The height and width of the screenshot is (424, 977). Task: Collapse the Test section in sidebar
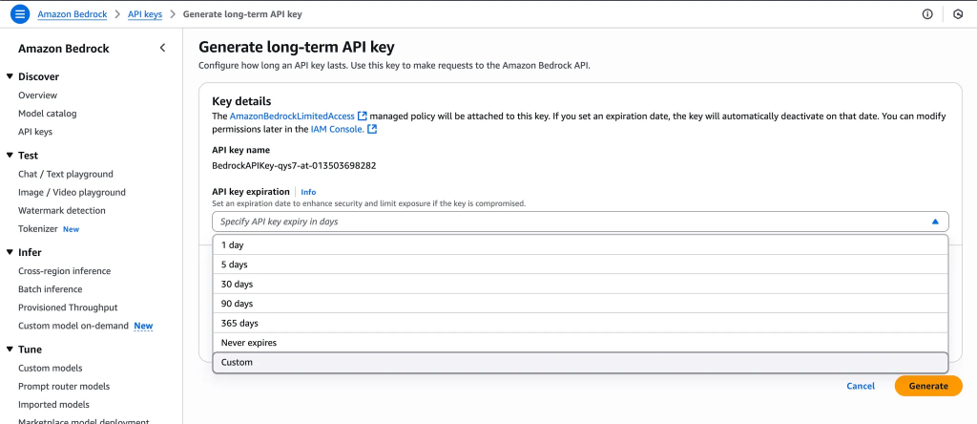pyautogui.click(x=10, y=155)
